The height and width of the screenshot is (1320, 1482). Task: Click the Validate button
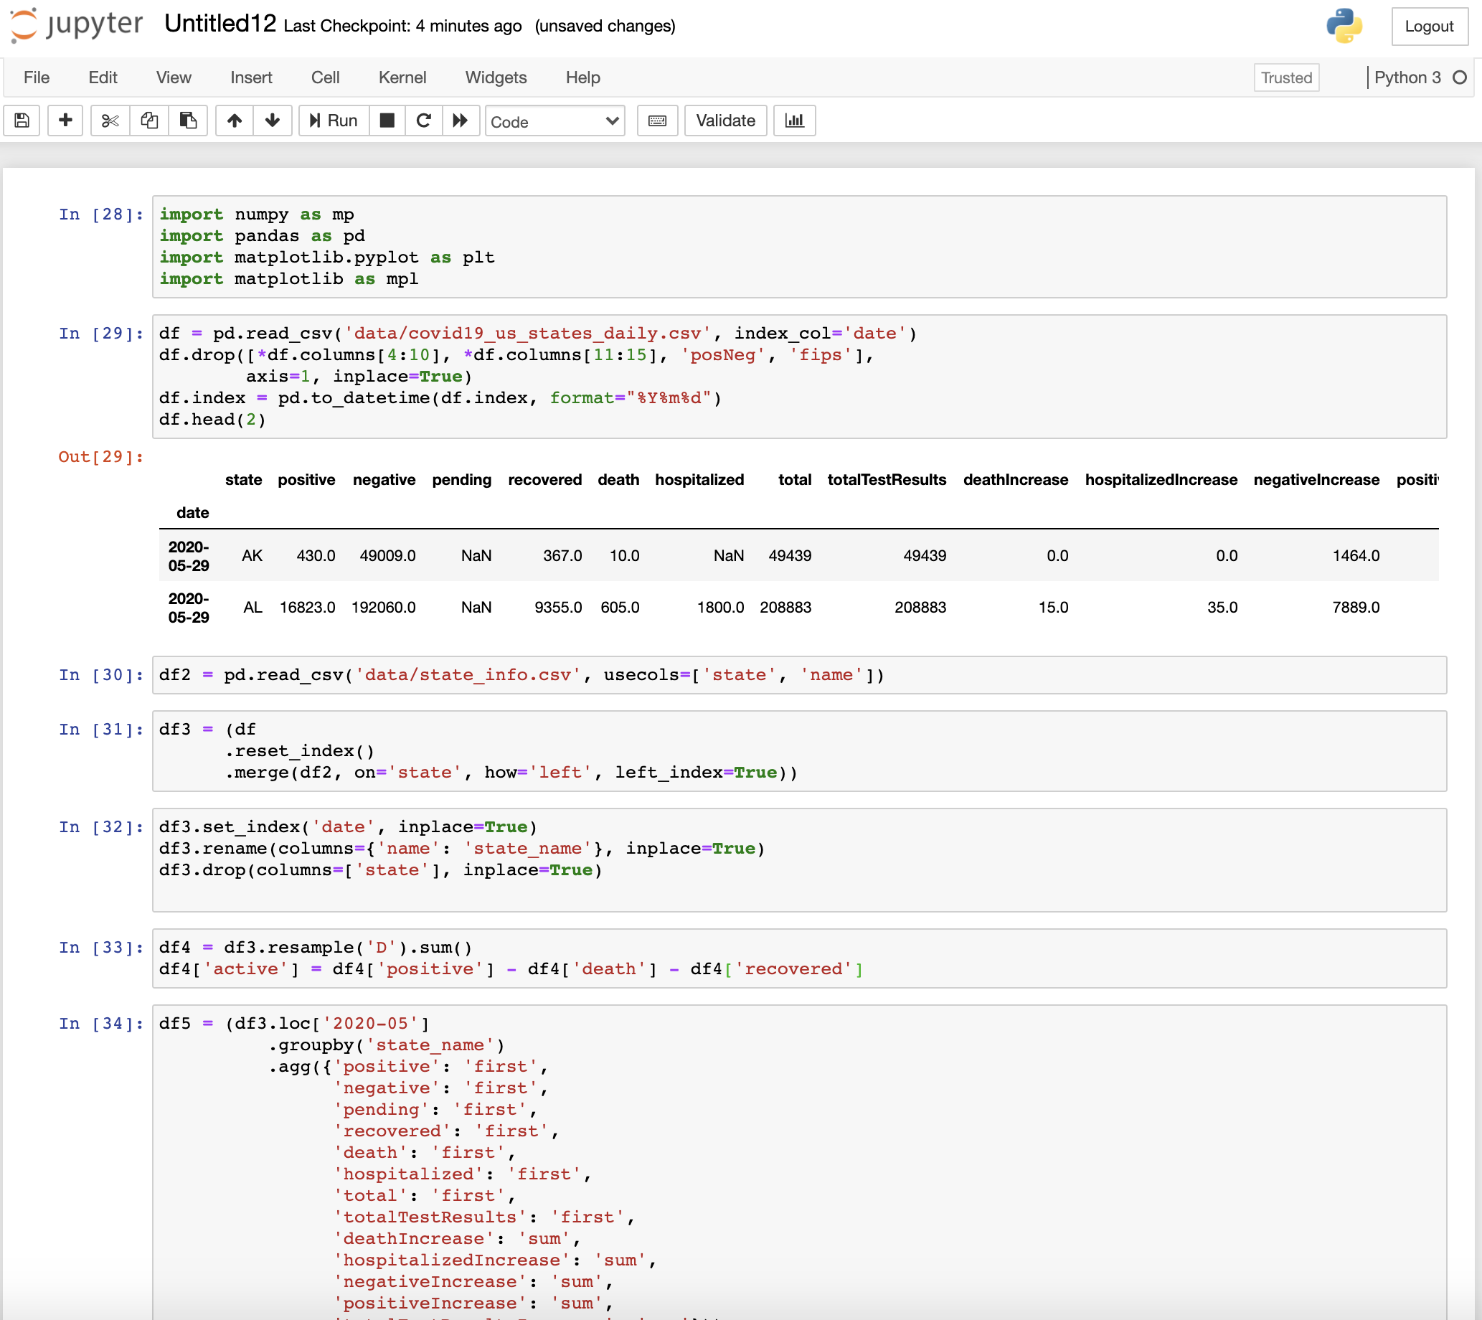coord(725,120)
